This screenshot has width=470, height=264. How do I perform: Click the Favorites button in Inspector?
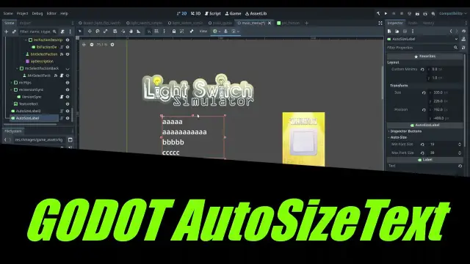424,56
